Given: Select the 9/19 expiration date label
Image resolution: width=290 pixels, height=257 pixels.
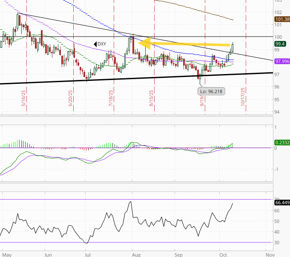Looking at the screenshot, I should 202,101.
